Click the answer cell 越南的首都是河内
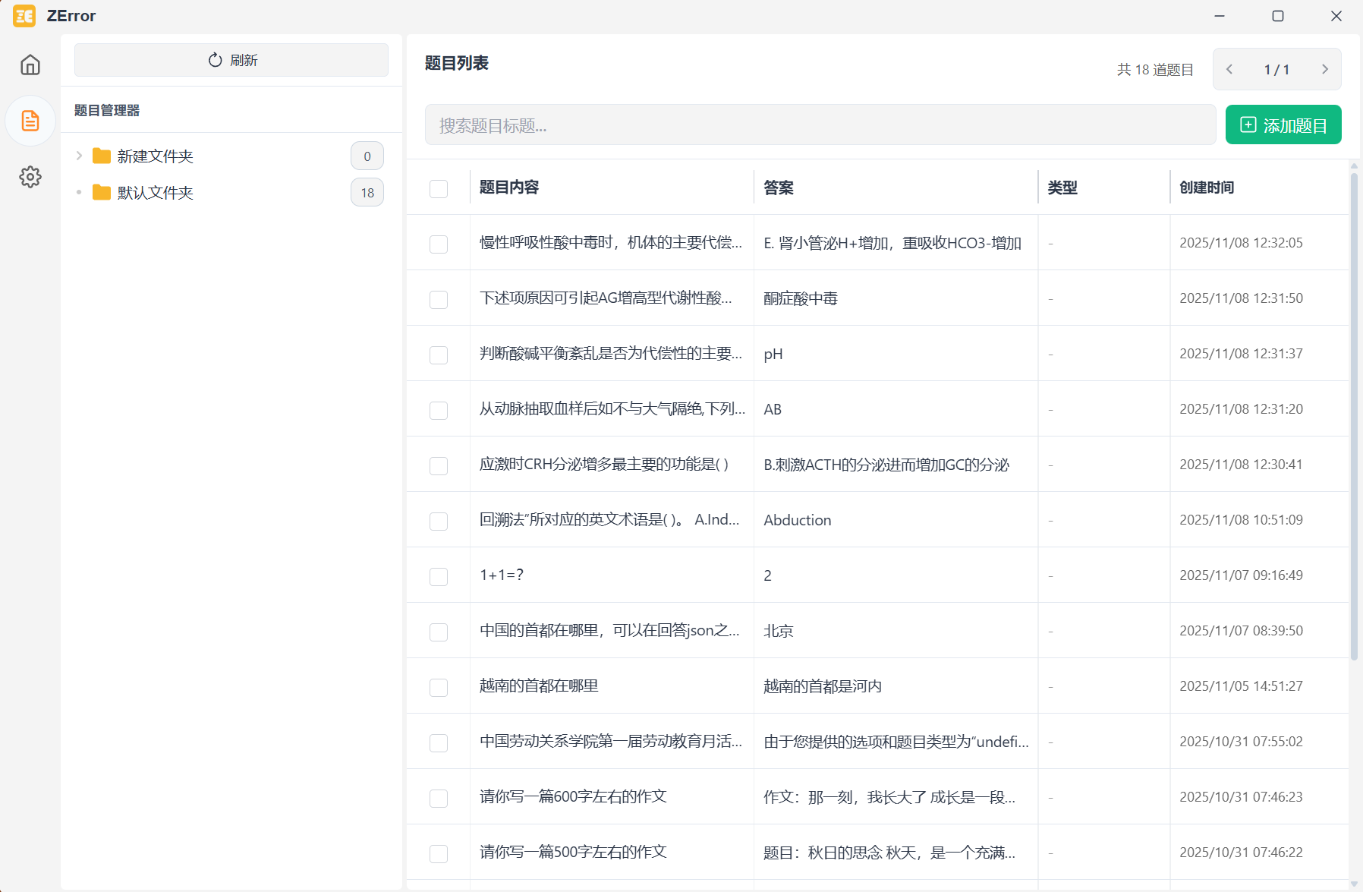The image size is (1363, 892). tap(823, 686)
